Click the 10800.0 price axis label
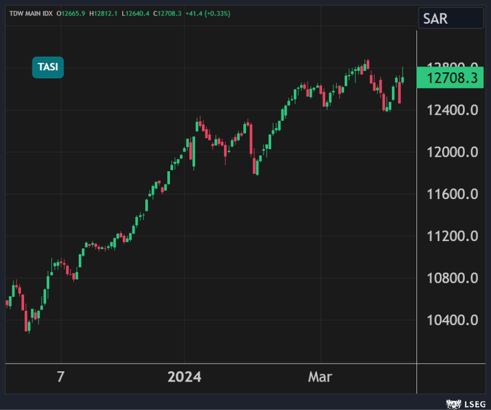Viewport: 491px width, 410px height. click(x=452, y=278)
